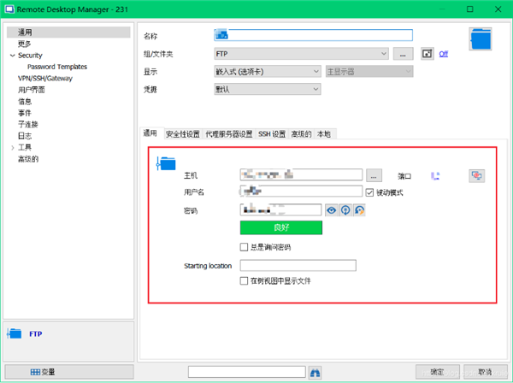Select 更多 in the left tree
The image size is (513, 383).
pyautogui.click(x=25, y=44)
